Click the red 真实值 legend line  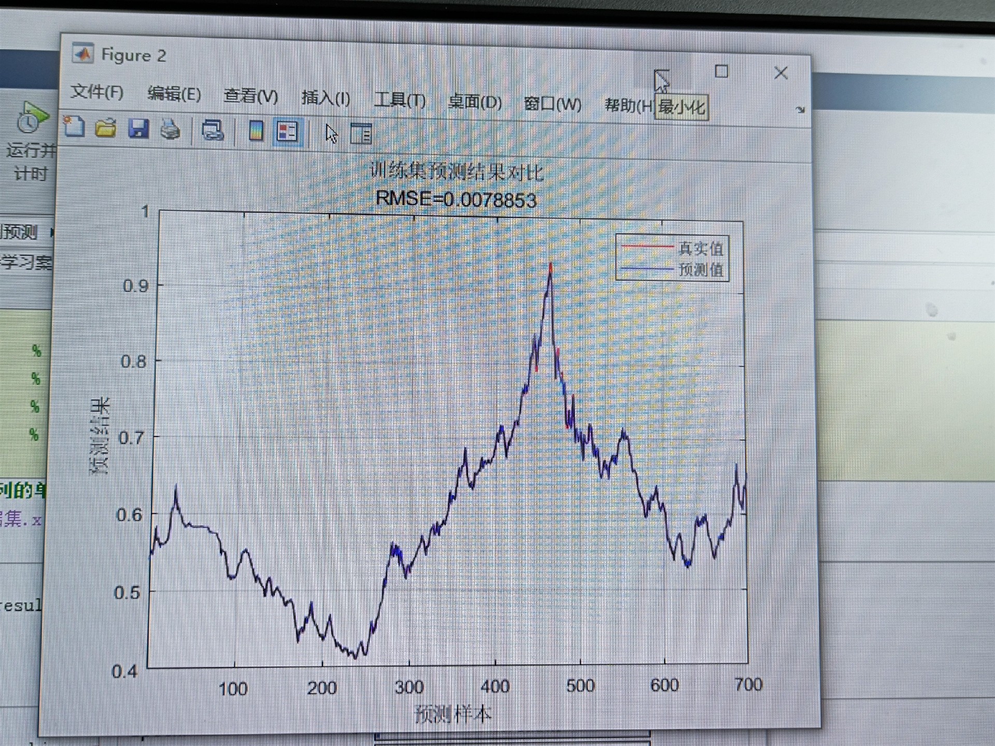click(x=647, y=247)
